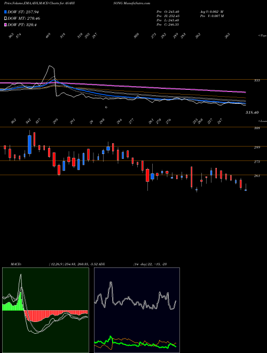Open the dark blue ADX indicator panel
Viewport: 267px width, 353px height.
coord(137,310)
